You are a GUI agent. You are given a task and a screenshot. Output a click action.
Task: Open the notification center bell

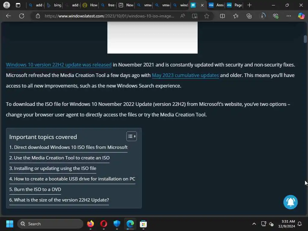click(x=300, y=224)
